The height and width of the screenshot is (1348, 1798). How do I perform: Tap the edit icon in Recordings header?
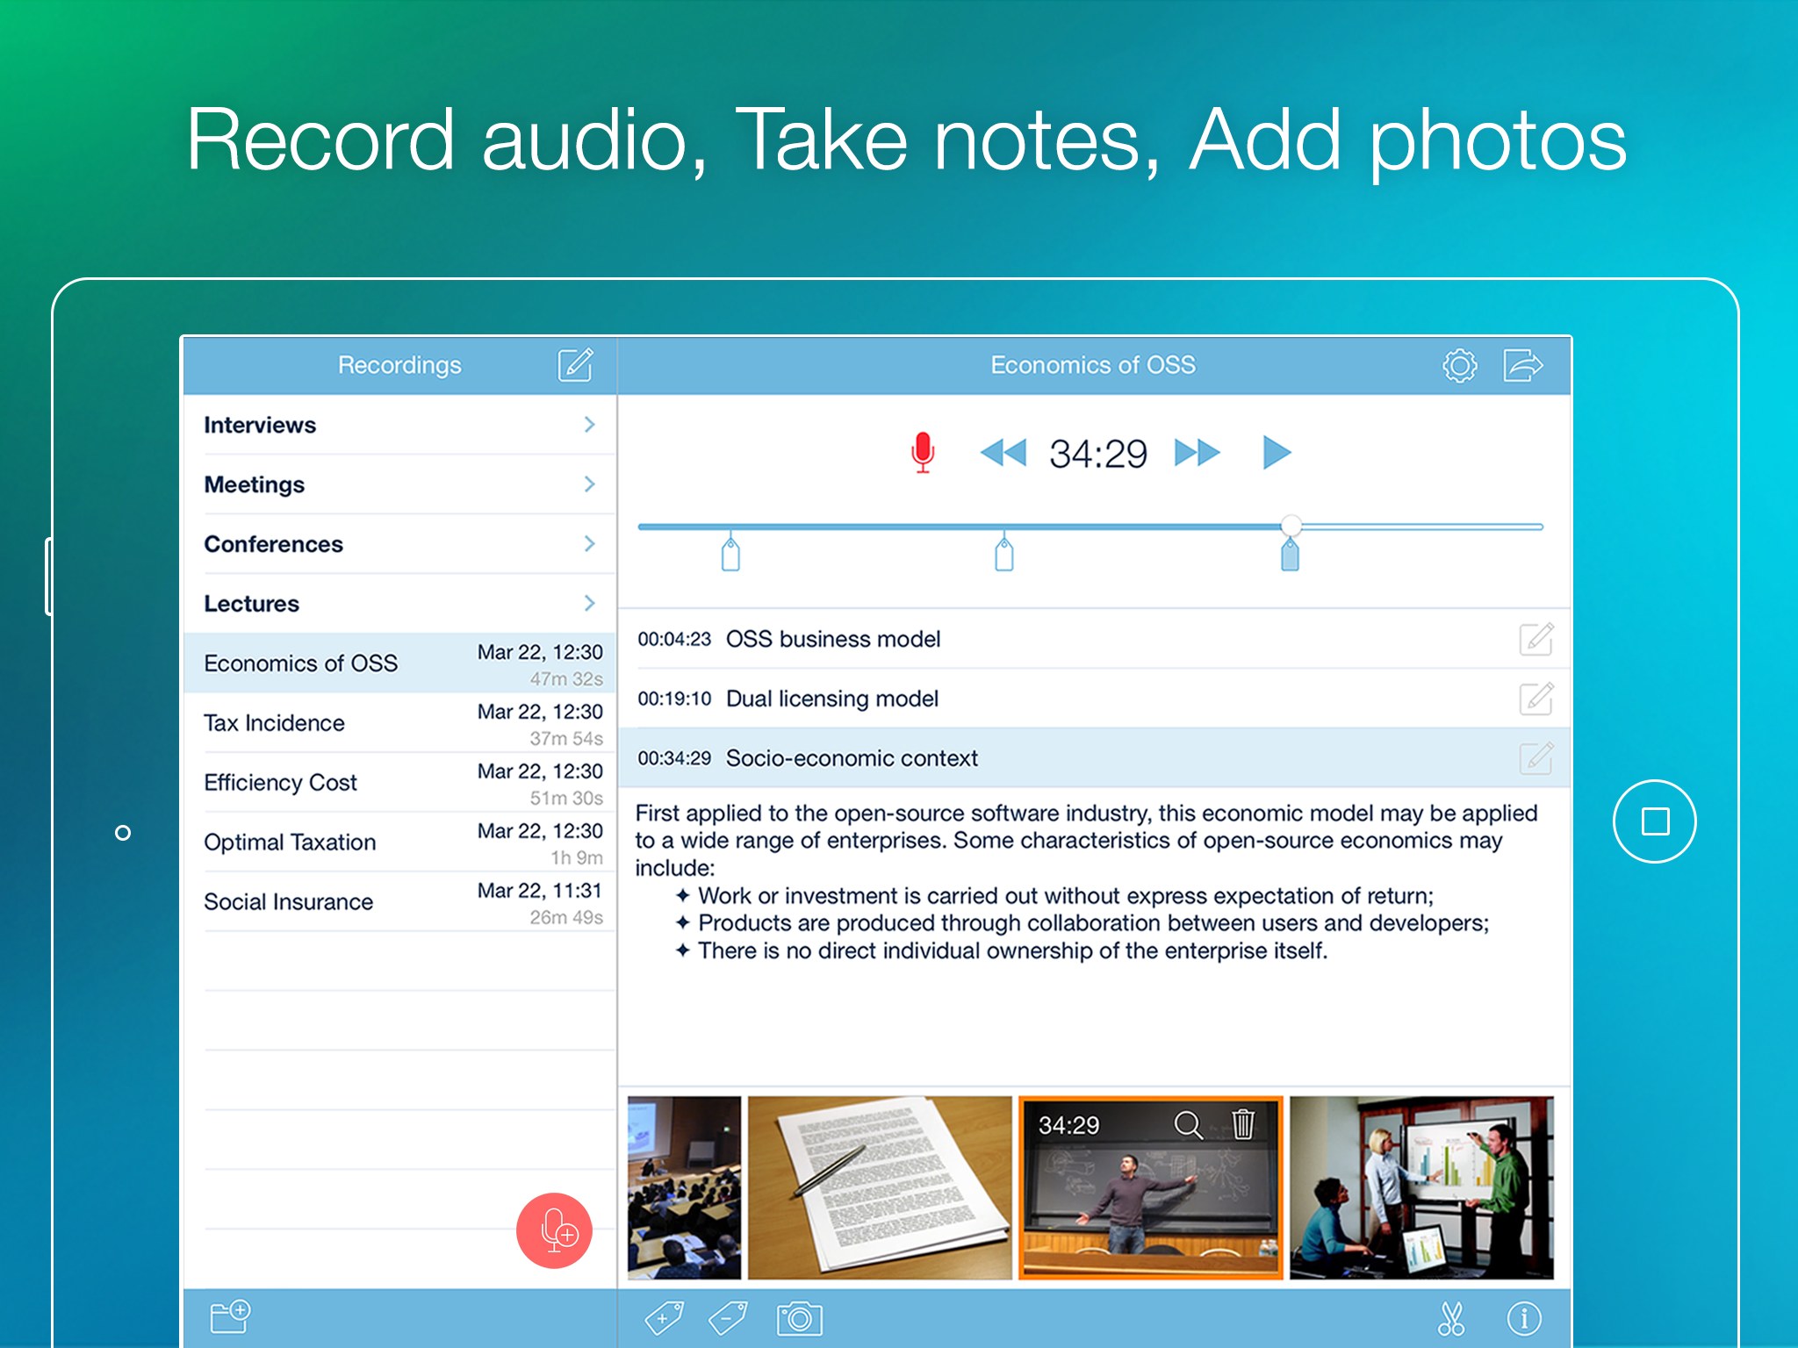[575, 365]
